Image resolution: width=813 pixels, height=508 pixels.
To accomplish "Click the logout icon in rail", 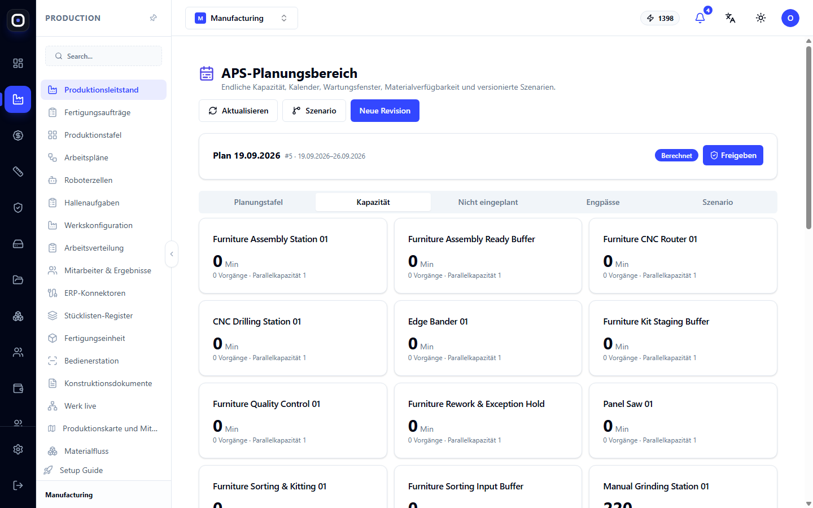I will click(x=18, y=485).
